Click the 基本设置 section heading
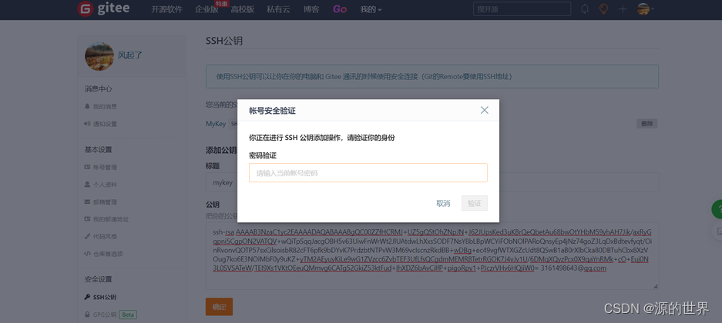 98,149
